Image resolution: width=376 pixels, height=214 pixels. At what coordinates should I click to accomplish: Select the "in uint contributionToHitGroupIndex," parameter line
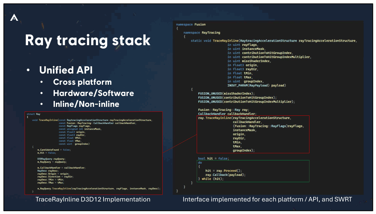[260, 53]
